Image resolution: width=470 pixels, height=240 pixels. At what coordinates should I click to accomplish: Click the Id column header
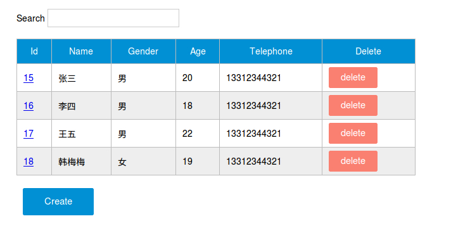click(x=34, y=51)
